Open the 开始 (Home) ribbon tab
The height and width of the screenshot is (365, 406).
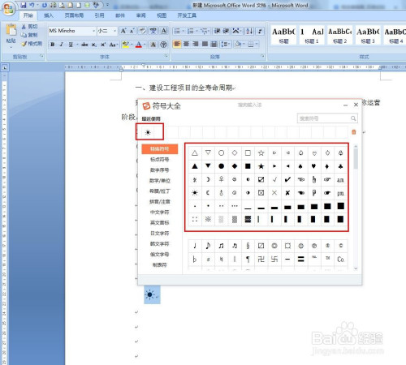[28, 15]
